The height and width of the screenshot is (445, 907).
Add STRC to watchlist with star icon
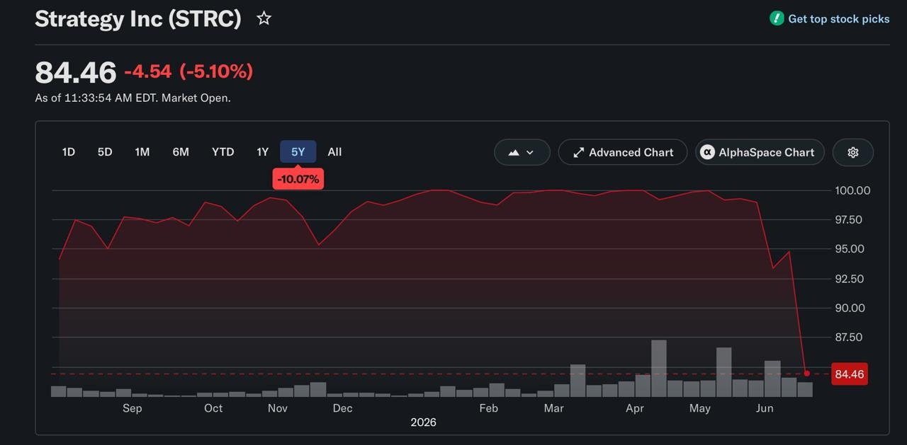pos(264,18)
